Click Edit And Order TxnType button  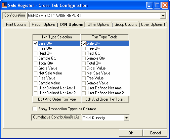coord(57,99)
